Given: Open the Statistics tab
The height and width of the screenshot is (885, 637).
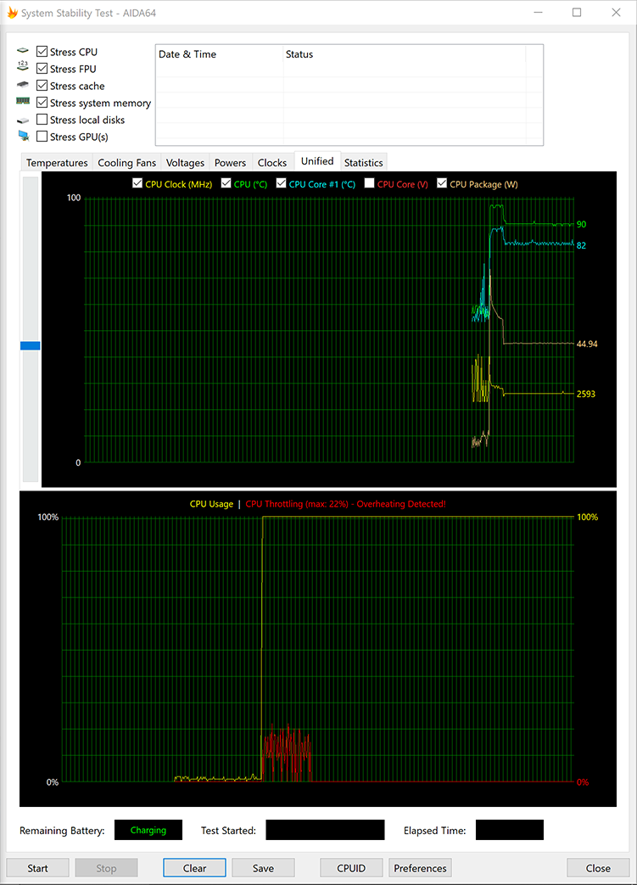Looking at the screenshot, I should [363, 163].
